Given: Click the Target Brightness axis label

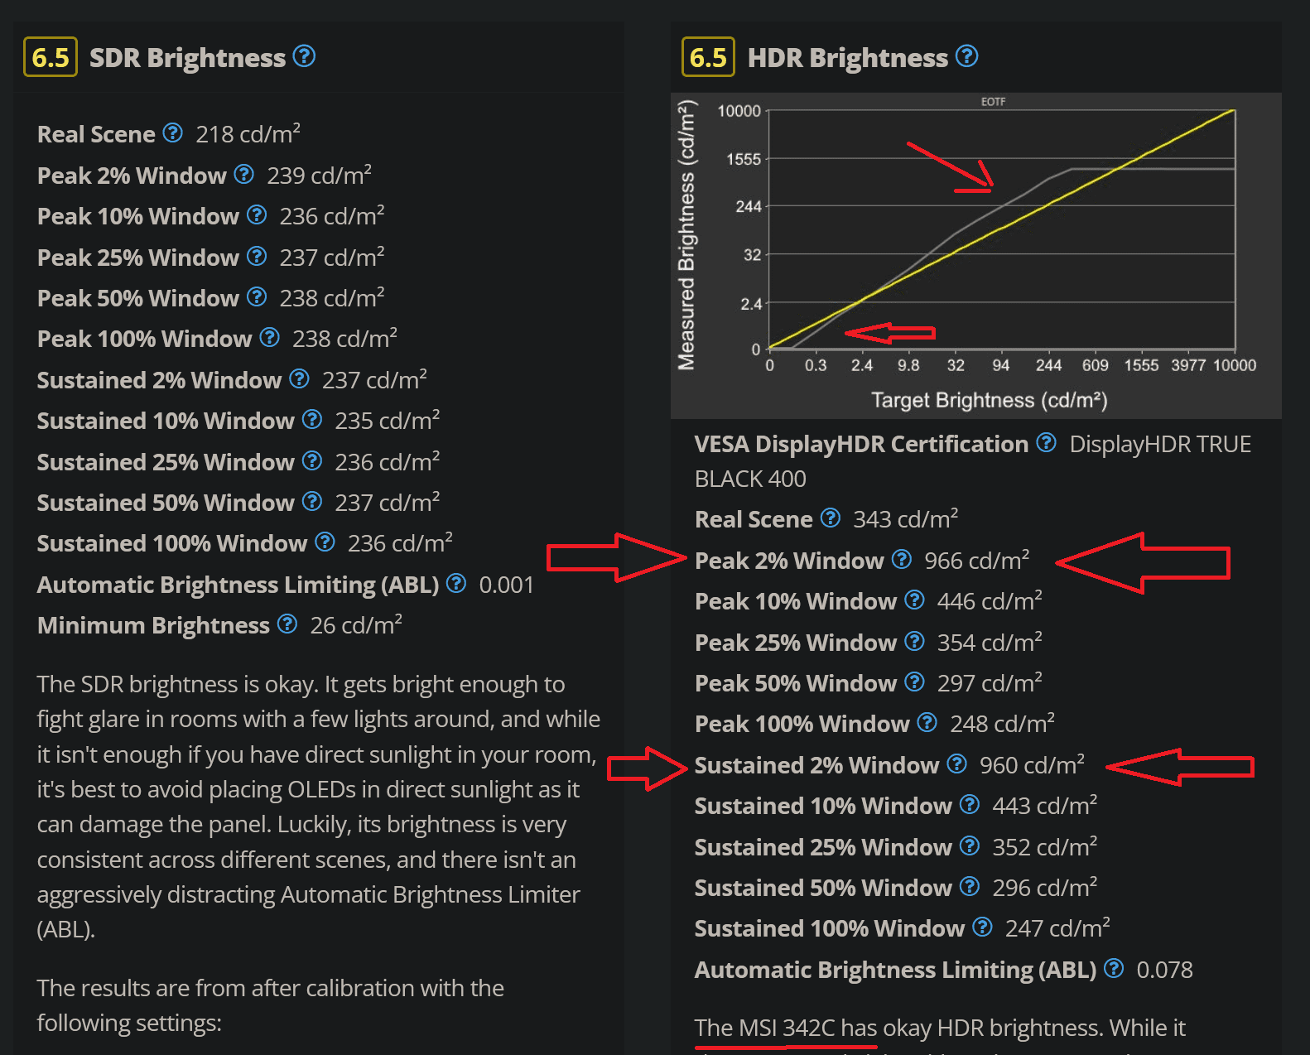Looking at the screenshot, I should (x=990, y=400).
